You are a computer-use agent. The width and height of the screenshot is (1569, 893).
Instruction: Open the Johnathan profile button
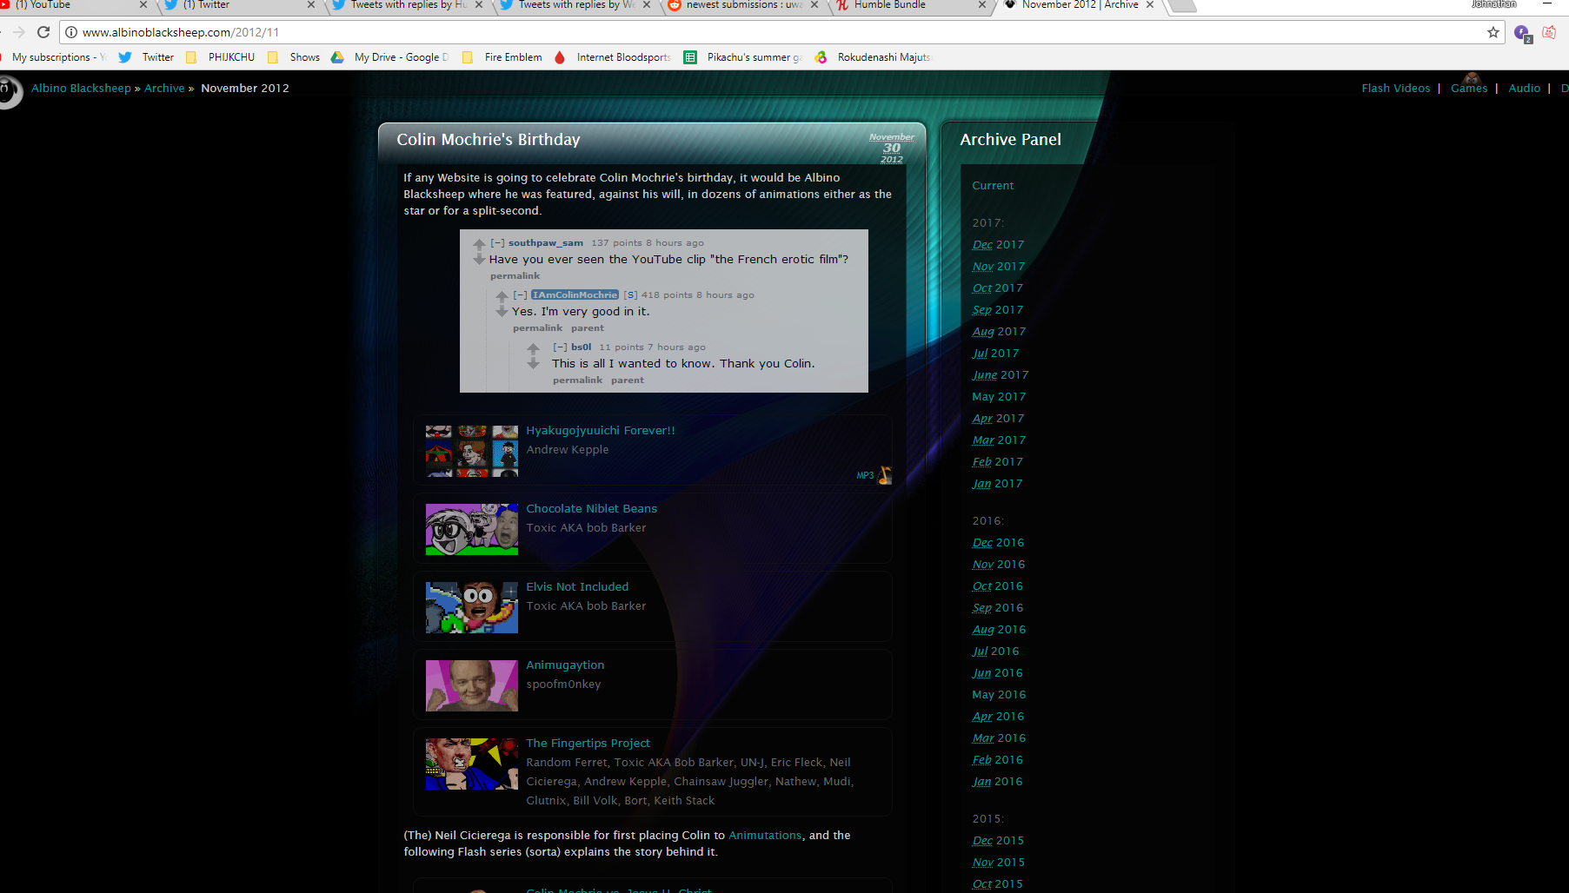1493,4
